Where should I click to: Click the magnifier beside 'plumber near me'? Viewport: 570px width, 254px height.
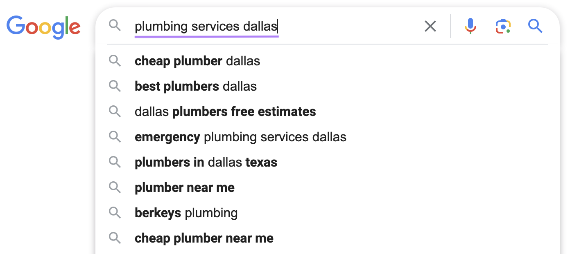click(x=115, y=187)
